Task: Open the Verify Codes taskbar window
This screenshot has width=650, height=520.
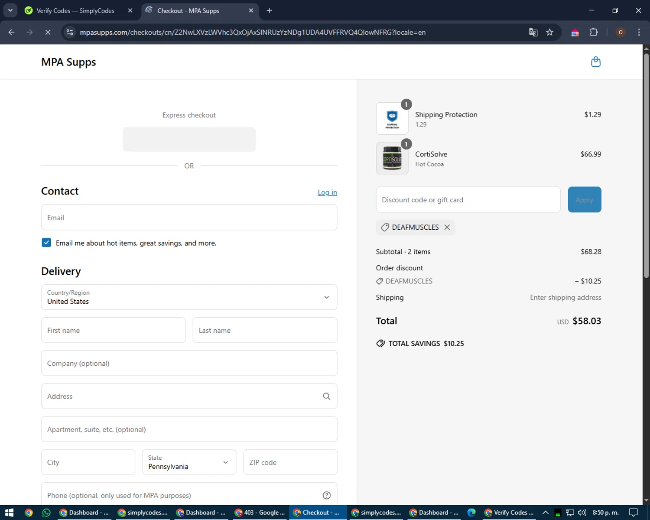Action: tap(509, 513)
